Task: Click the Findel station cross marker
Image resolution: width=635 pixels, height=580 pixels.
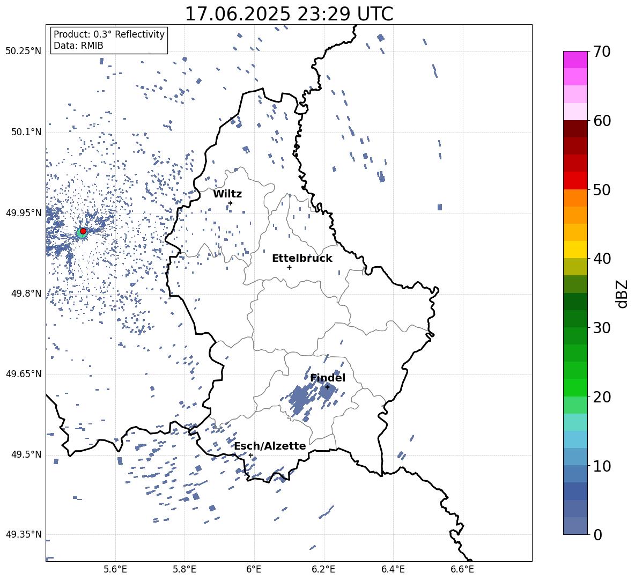Action: click(327, 387)
